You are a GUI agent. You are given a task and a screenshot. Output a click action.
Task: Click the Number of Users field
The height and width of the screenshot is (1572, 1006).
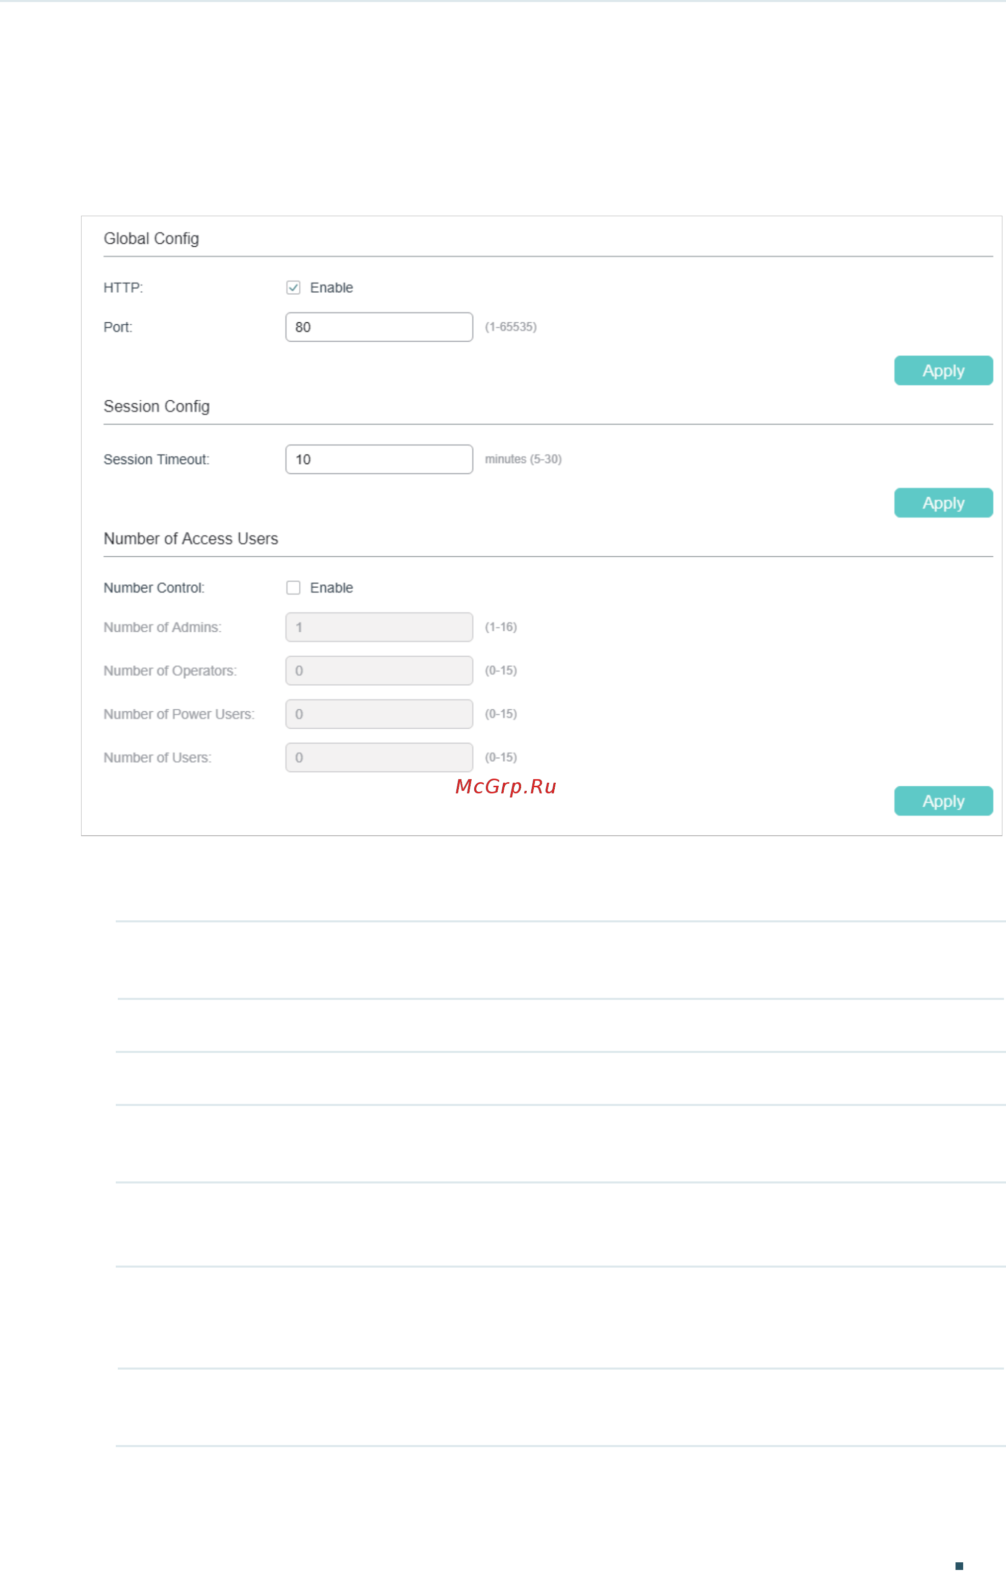[379, 758]
